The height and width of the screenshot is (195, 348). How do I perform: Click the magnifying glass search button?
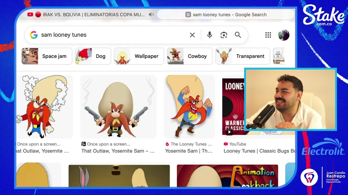(238, 35)
